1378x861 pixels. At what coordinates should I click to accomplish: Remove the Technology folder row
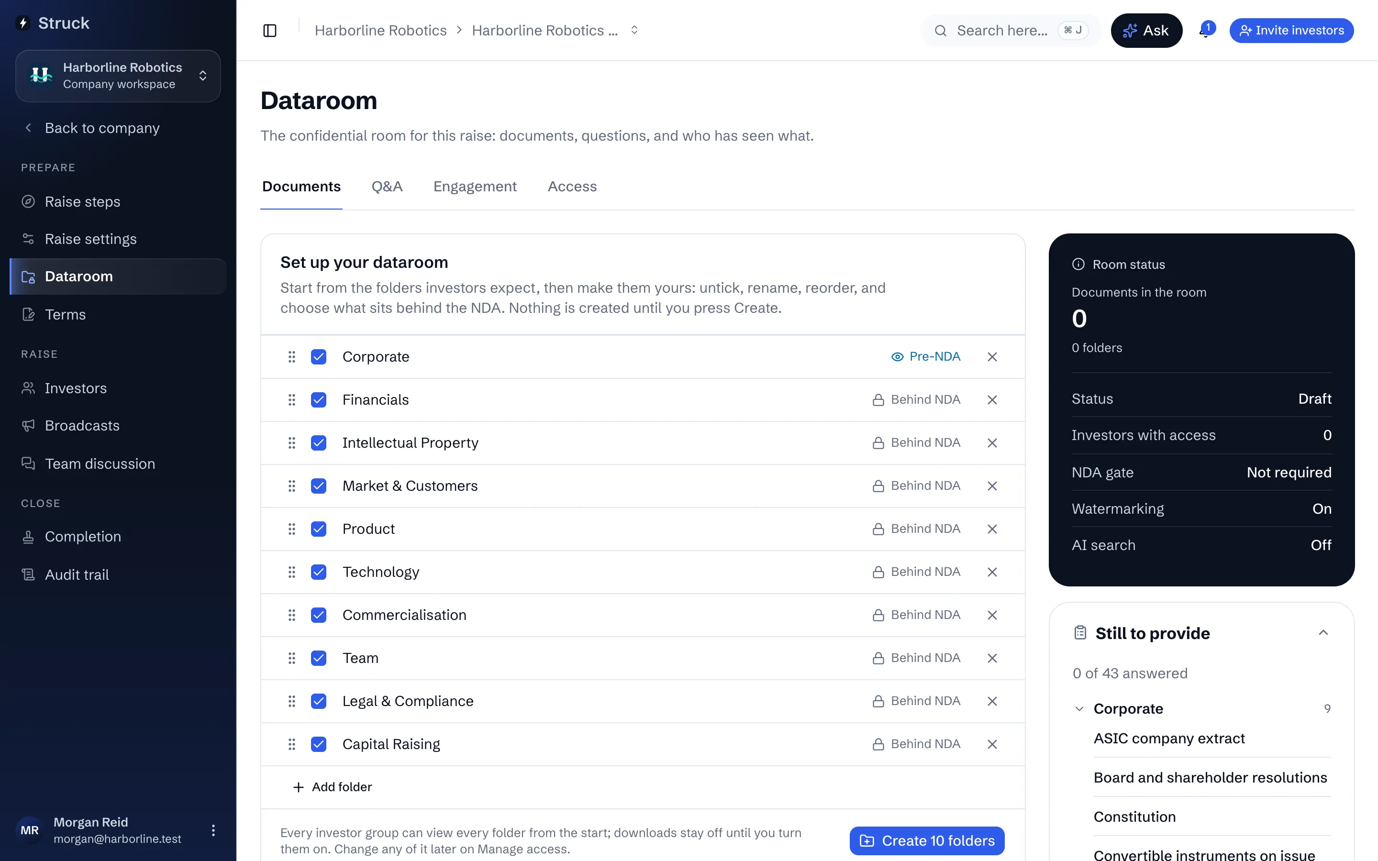pos(992,572)
